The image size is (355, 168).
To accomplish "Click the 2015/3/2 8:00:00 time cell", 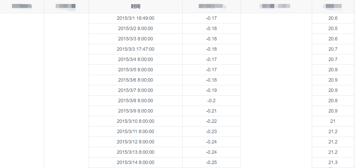I will pyautogui.click(x=135, y=29).
